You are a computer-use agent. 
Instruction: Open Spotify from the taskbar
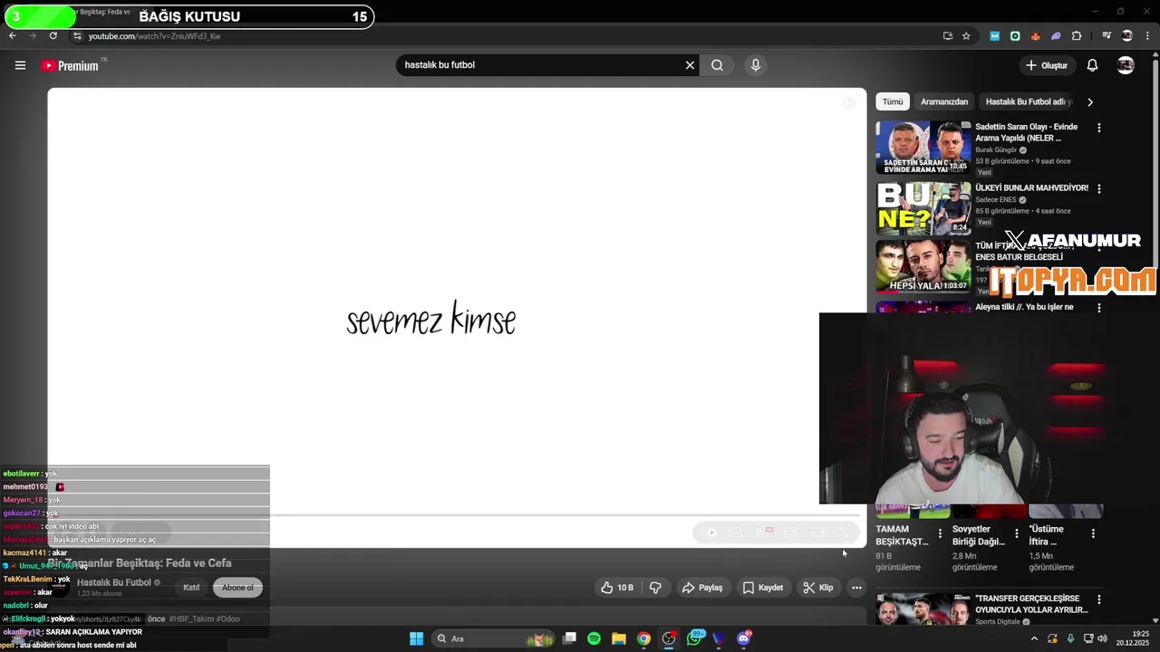click(594, 638)
